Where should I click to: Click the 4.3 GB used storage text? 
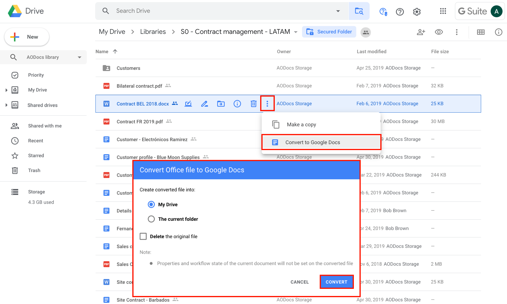click(x=41, y=202)
